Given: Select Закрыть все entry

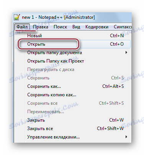Looking at the screenshot, I should point(73,129).
